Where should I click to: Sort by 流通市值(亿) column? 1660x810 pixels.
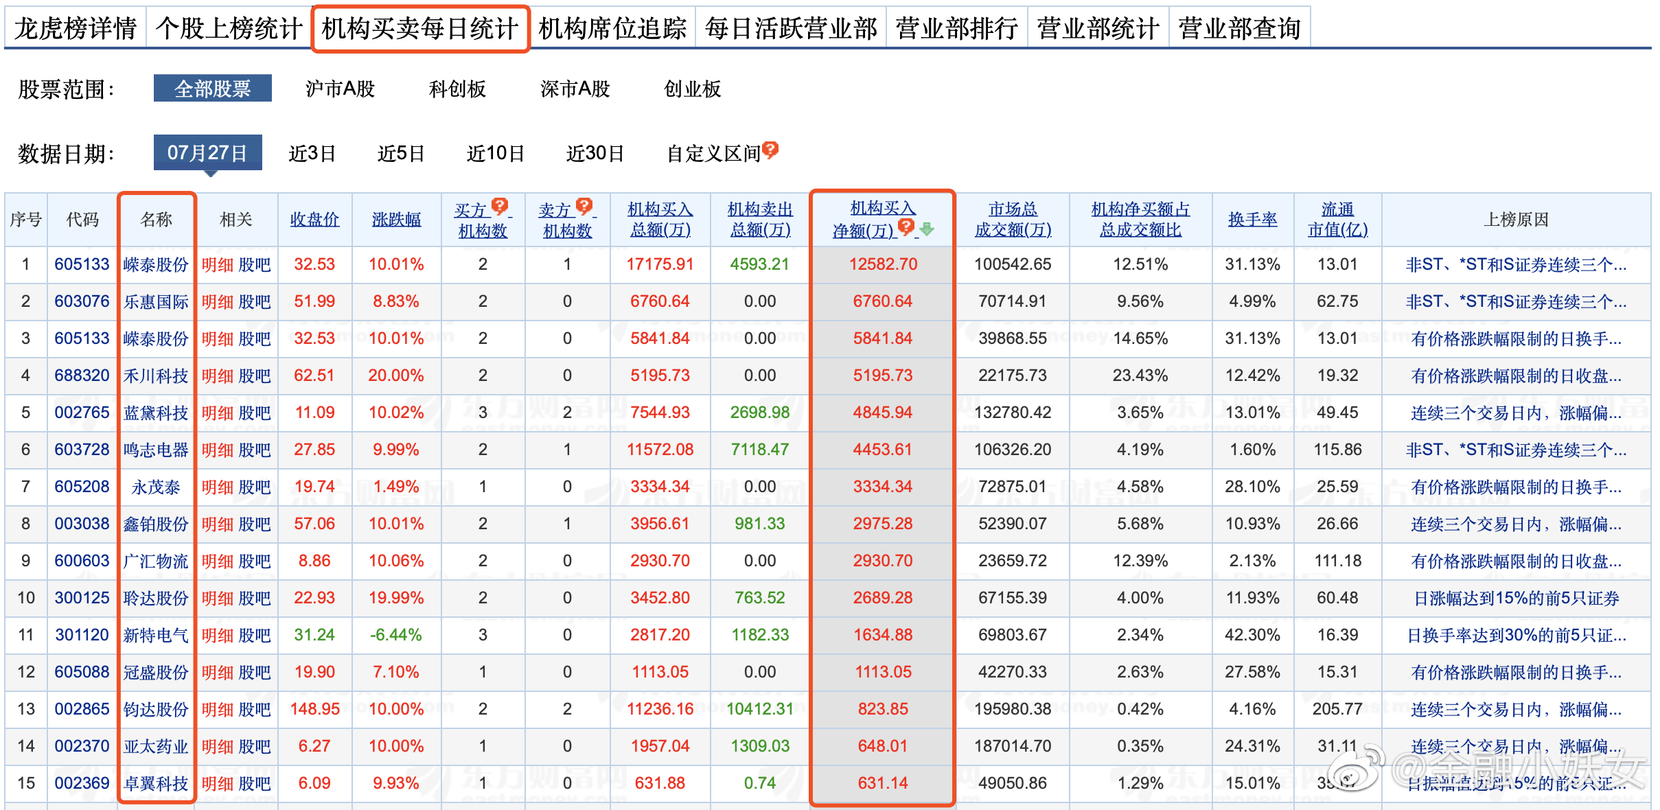[x=1338, y=220]
